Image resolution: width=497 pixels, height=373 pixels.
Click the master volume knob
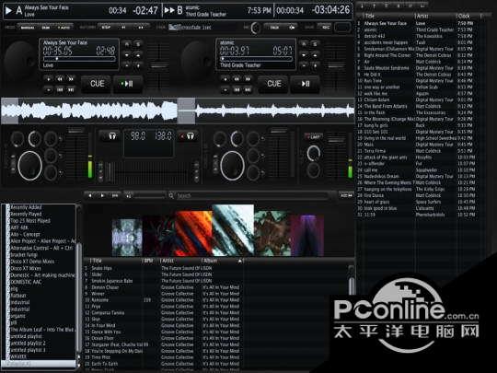pyautogui.click(x=314, y=154)
